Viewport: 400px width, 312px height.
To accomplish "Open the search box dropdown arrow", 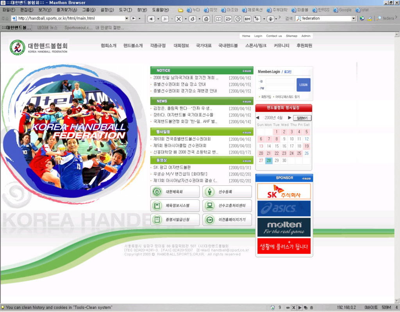I will [x=353, y=18].
